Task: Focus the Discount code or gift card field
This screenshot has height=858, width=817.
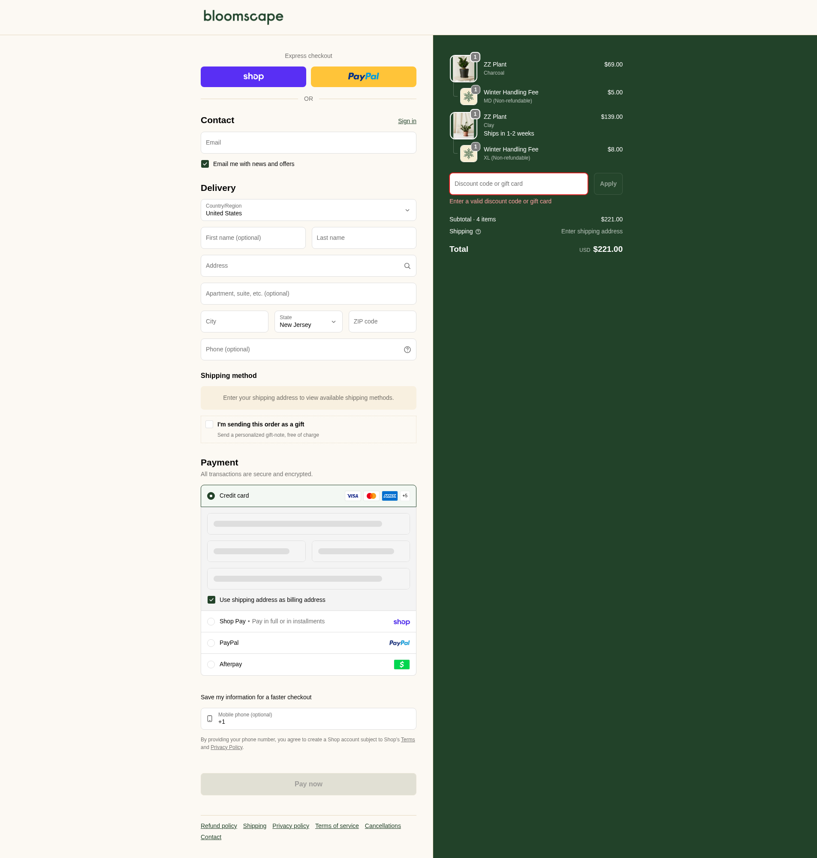Action: click(518, 184)
